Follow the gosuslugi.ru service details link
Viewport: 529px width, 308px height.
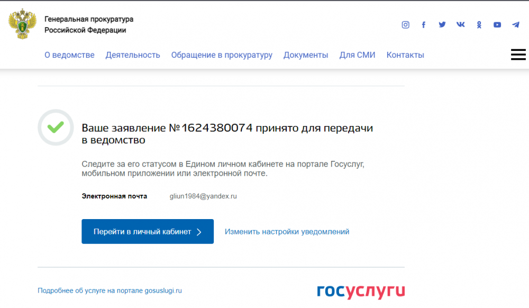pyautogui.click(x=110, y=291)
